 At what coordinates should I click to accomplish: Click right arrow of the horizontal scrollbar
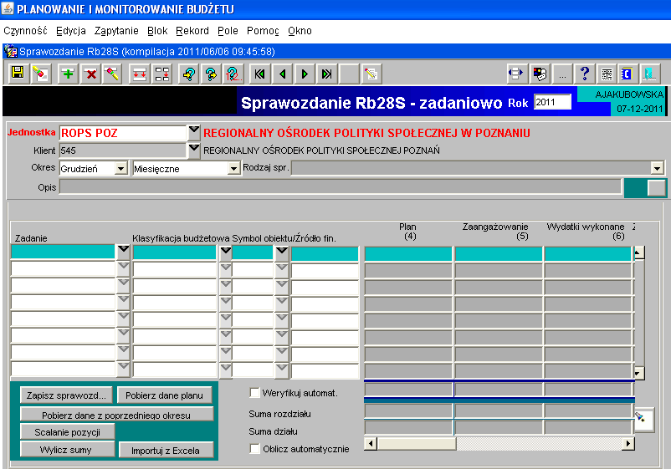coord(627,444)
